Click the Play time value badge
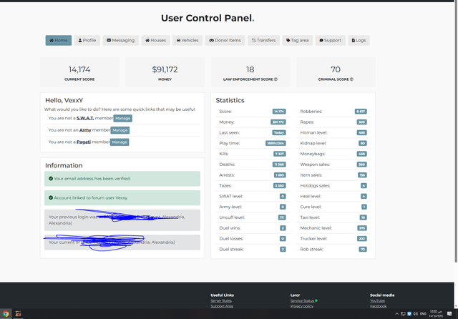 pos(276,143)
